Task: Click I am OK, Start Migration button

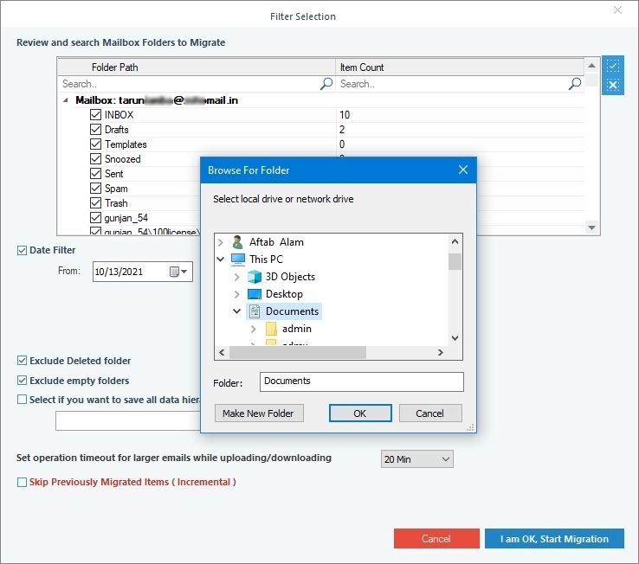Action: click(x=554, y=539)
